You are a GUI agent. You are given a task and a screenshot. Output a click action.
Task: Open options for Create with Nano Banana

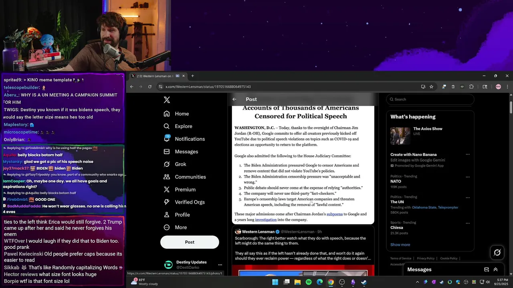[468, 154]
